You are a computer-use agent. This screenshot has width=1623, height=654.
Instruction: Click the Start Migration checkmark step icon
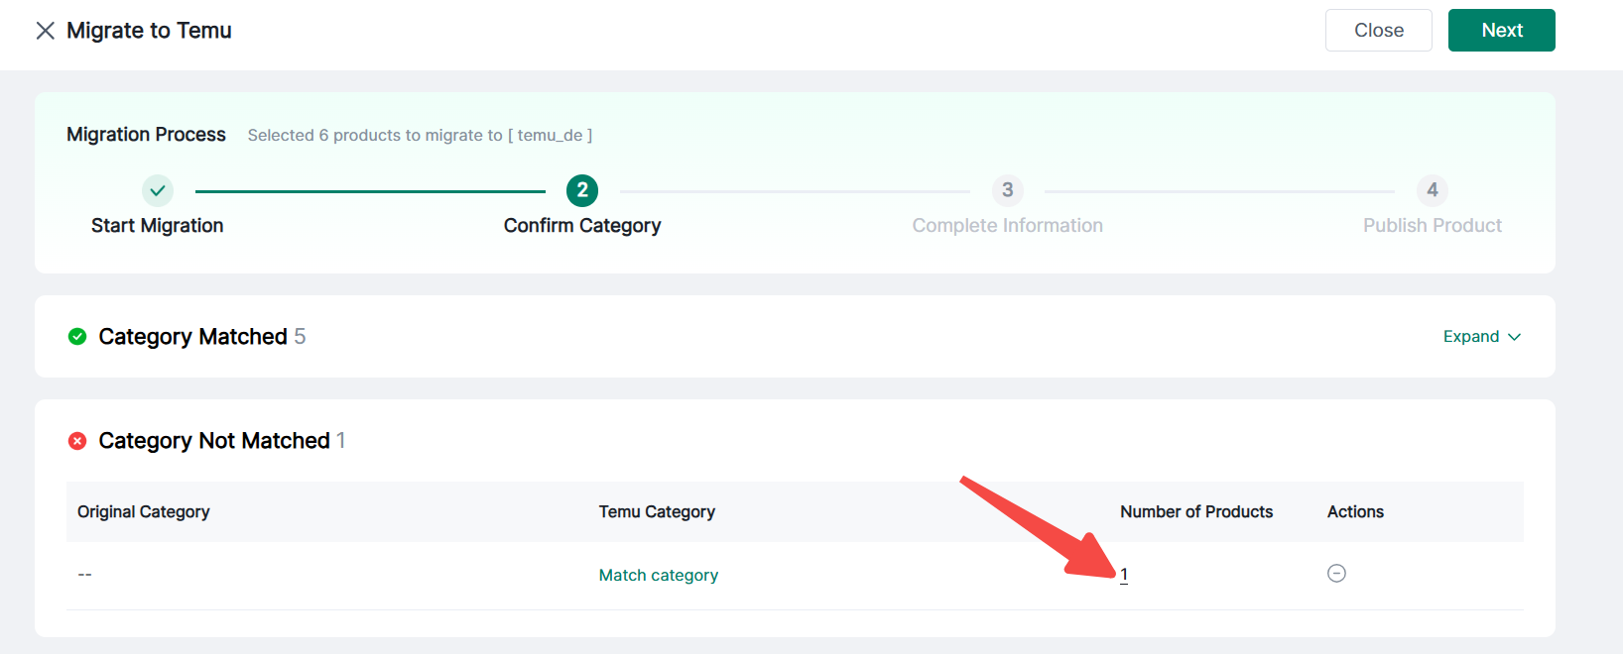pos(157,190)
